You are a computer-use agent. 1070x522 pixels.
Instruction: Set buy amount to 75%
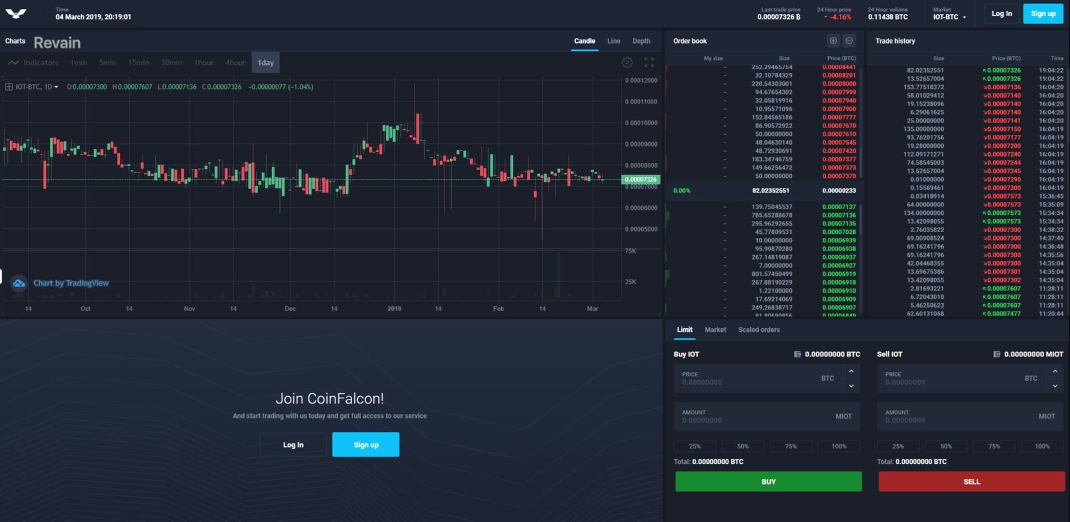[x=791, y=446]
